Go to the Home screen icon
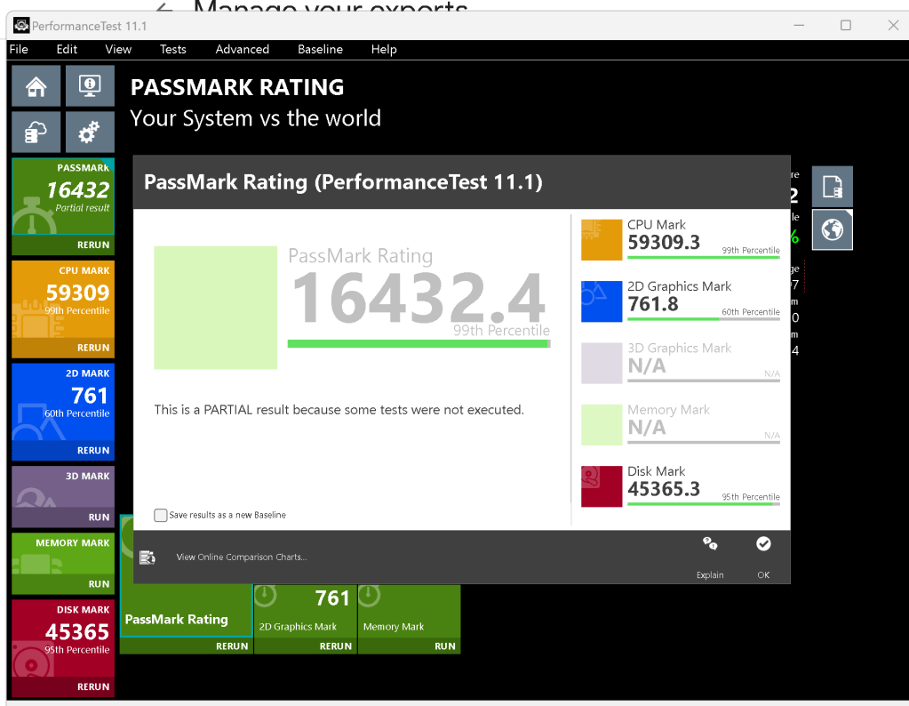 pyautogui.click(x=36, y=86)
